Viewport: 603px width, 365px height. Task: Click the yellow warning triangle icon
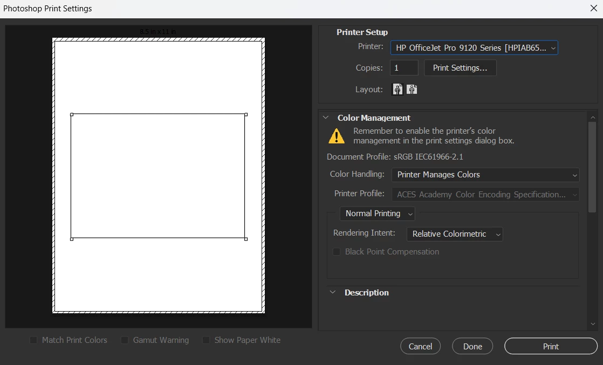tap(337, 136)
